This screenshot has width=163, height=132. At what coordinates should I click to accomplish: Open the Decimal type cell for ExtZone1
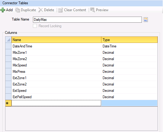tap(129, 78)
